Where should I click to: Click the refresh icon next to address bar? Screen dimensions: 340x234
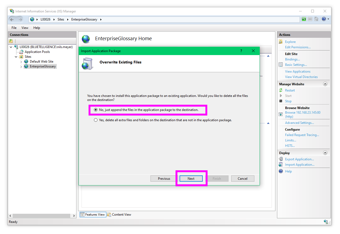304,19
